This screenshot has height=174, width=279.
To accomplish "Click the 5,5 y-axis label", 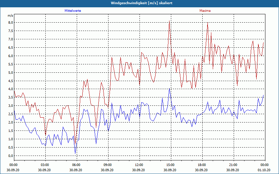I will click(10, 64).
